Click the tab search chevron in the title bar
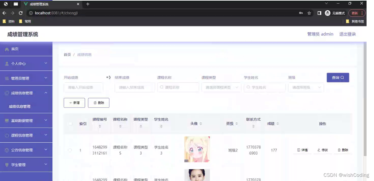This screenshot has width=374, height=181. [326, 3]
